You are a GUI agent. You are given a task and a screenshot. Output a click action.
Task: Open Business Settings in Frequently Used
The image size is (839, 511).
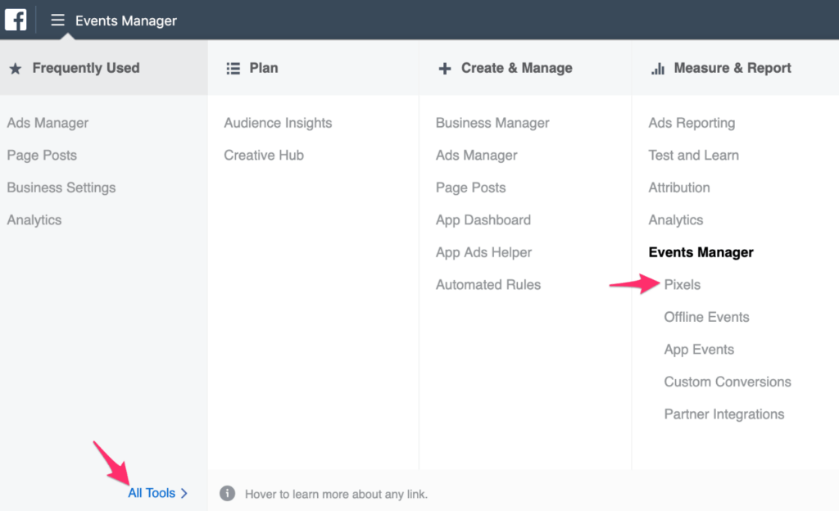pos(61,188)
